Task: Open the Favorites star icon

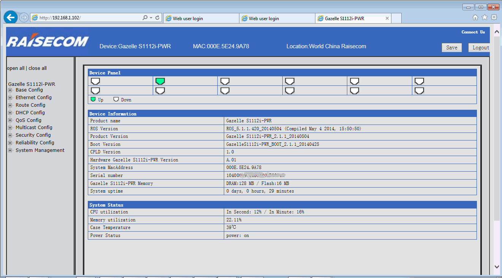Action: pos(485,17)
